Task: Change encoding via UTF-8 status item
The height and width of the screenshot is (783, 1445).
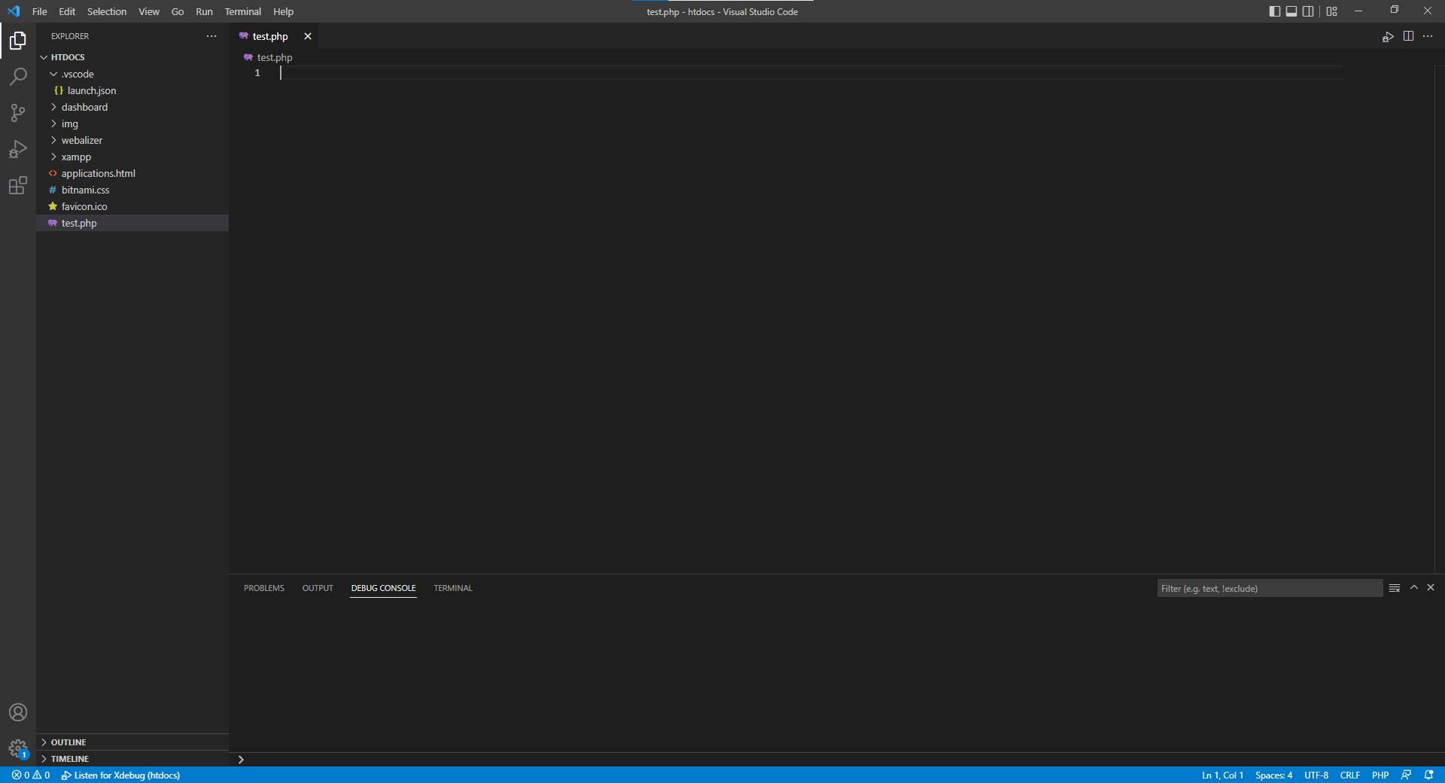Action: click(1316, 775)
